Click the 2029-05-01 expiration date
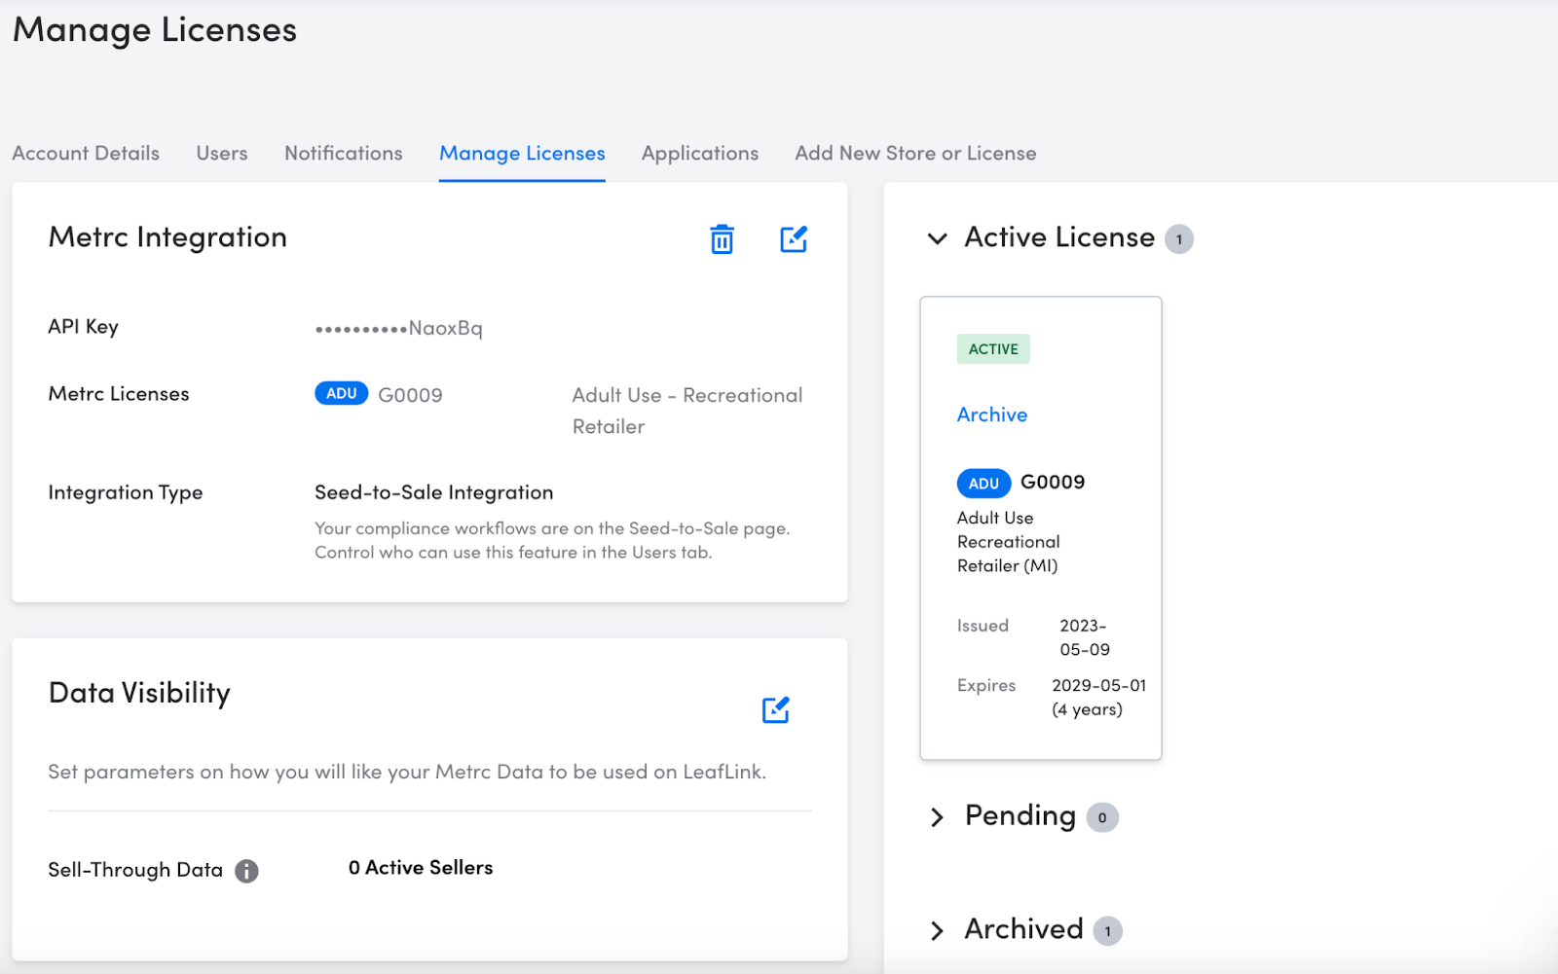This screenshot has height=974, width=1558. [x=1099, y=685]
